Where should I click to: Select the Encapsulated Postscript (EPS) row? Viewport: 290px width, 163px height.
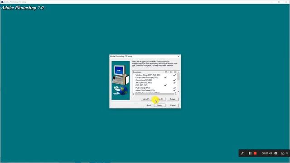[155, 77]
